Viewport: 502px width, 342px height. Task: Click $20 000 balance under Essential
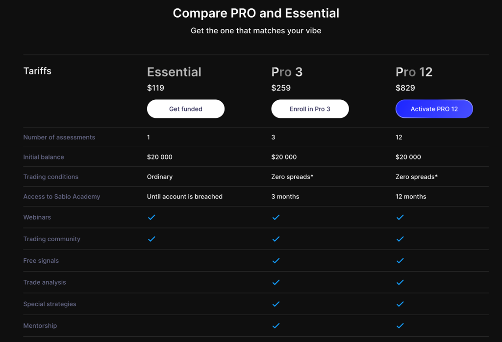(159, 157)
